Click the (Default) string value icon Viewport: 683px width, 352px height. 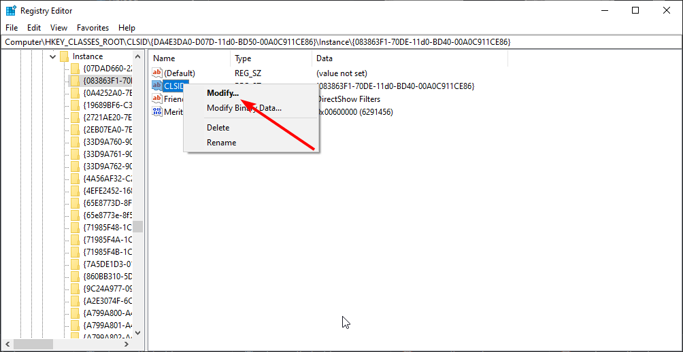(157, 73)
